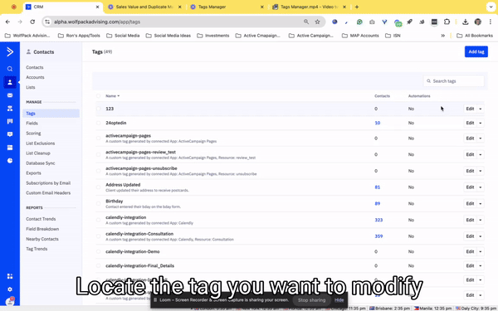This screenshot has width=498, height=311.
Task: Open Fields under Manage
Action: [x=32, y=123]
